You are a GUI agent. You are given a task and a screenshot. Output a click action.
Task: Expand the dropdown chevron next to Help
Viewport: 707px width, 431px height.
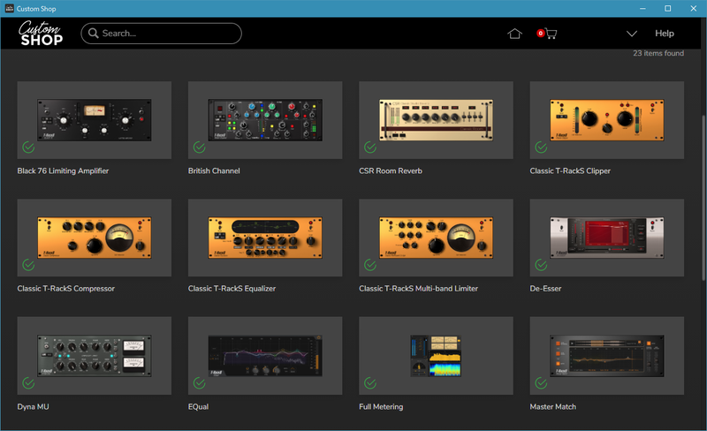tap(632, 34)
